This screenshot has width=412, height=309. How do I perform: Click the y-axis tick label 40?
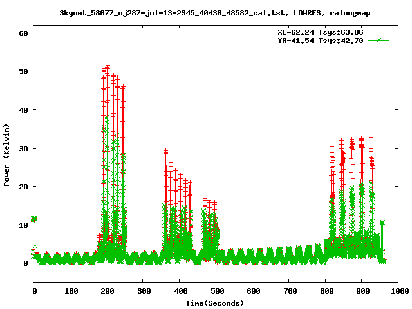tap(23, 110)
